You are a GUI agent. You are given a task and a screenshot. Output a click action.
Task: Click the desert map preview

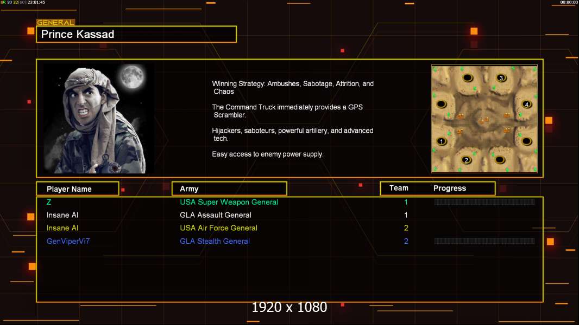coord(484,119)
